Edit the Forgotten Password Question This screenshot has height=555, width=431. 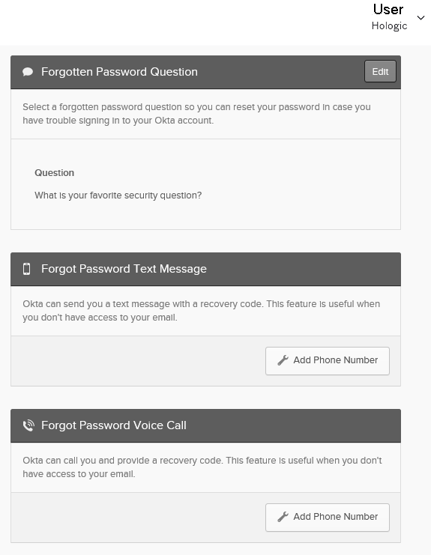(380, 71)
